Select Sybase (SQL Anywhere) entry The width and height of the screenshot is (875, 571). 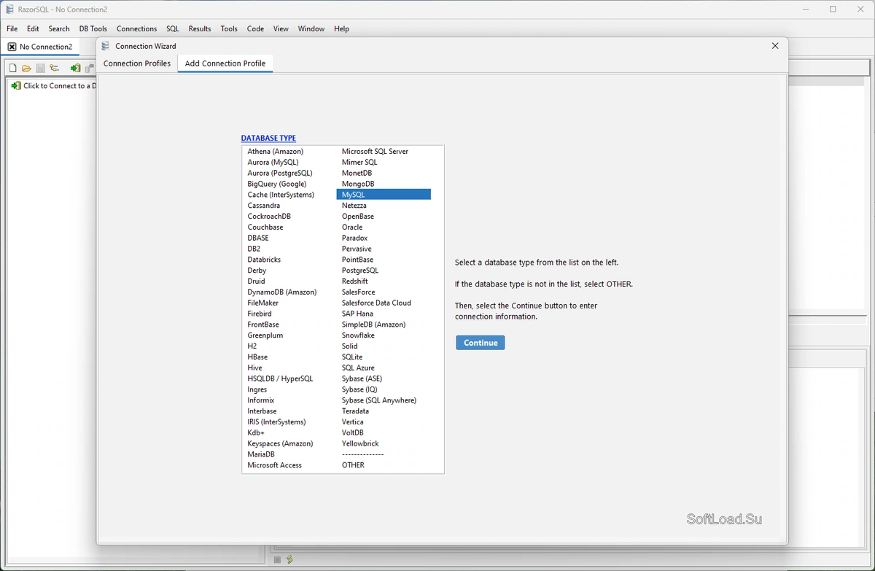pos(379,400)
